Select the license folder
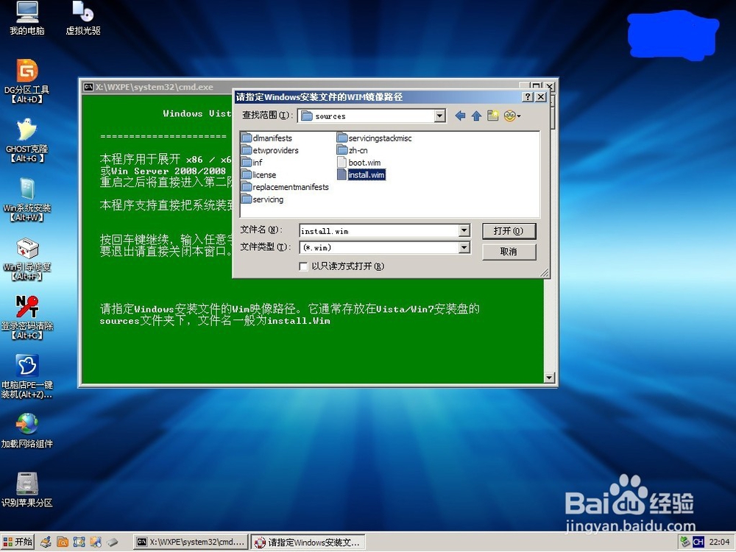Screen dimensions: 736x552 258,174
